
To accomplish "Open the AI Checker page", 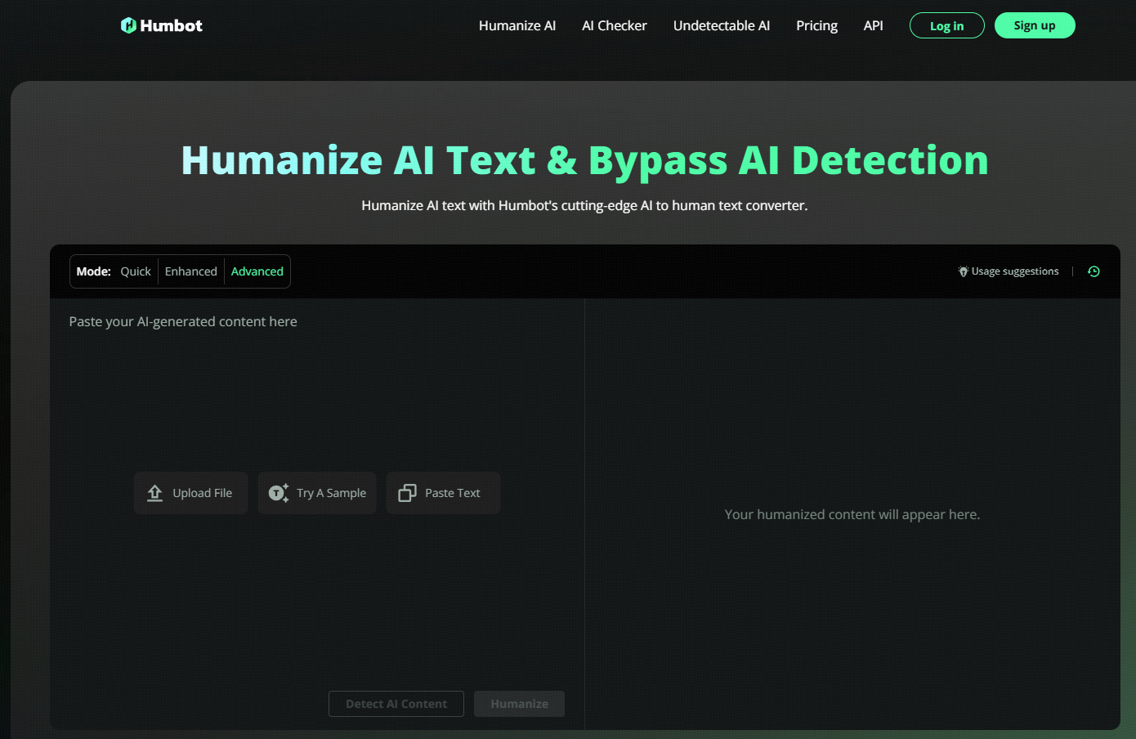I will 615,25.
